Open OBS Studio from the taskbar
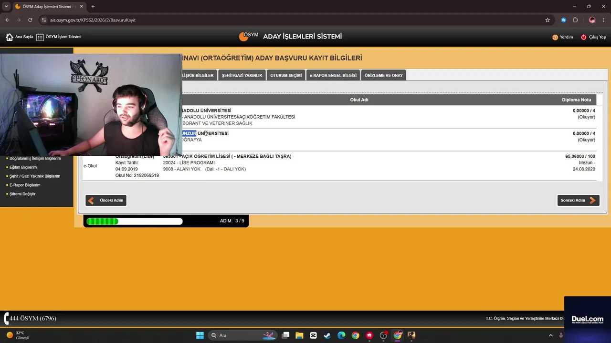The width and height of the screenshot is (611, 343). (383, 335)
